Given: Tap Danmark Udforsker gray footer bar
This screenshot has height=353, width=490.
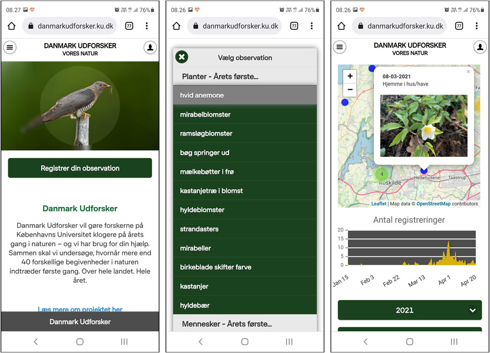Looking at the screenshot, I should pos(80,322).
